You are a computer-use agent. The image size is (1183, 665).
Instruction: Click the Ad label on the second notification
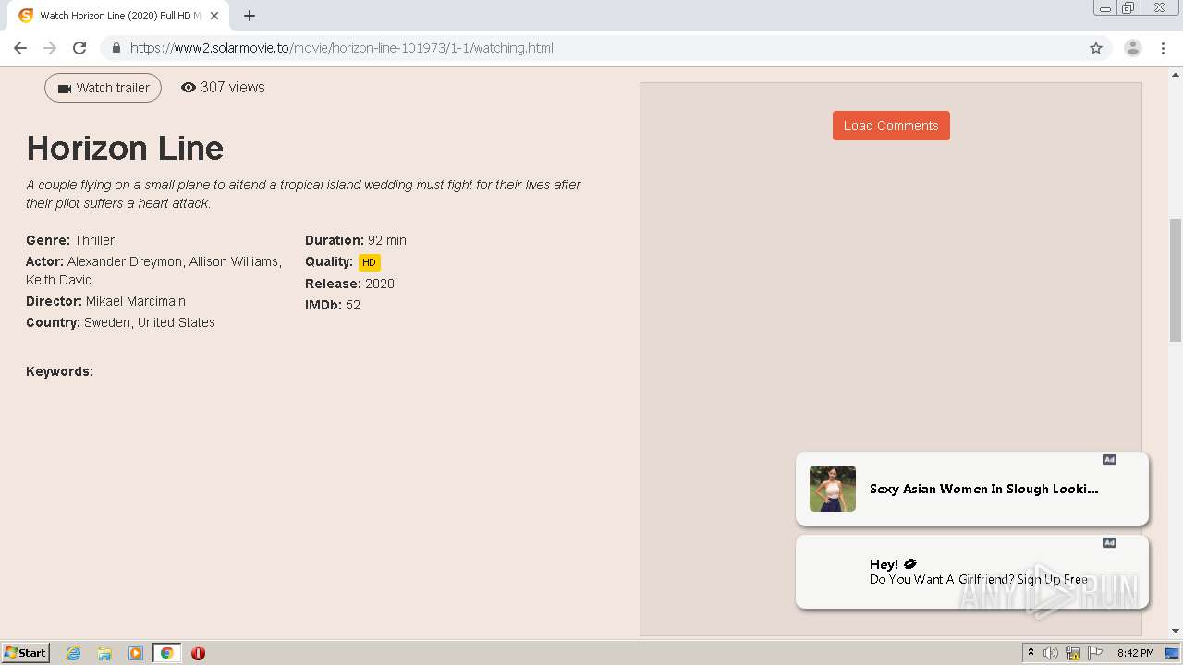pos(1109,542)
